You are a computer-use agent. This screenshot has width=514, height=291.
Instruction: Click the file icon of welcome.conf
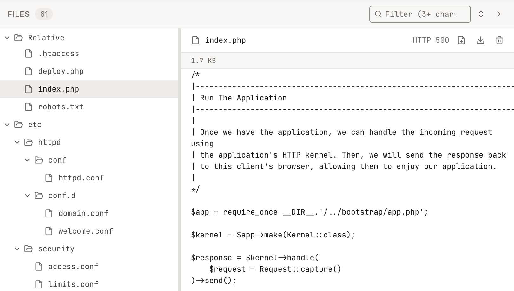pos(49,231)
